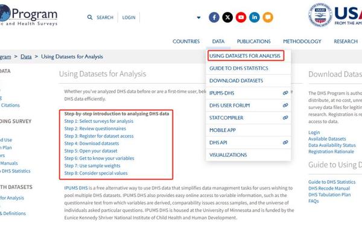Image resolution: width=362 pixels, height=226 pixels.
Task: Select DHS User Forum menu entry
Action: pyautogui.click(x=248, y=105)
